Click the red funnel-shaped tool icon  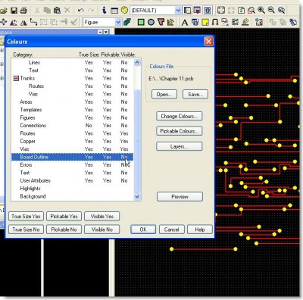[x=161, y=22]
